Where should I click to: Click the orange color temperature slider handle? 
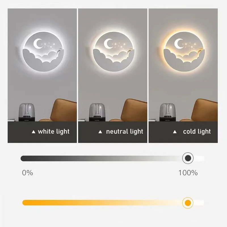(x=188, y=203)
